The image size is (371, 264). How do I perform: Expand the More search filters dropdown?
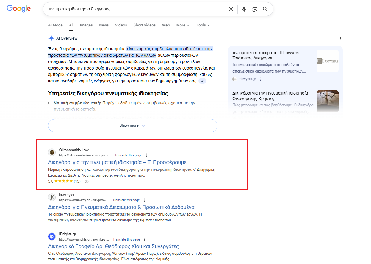click(182, 25)
